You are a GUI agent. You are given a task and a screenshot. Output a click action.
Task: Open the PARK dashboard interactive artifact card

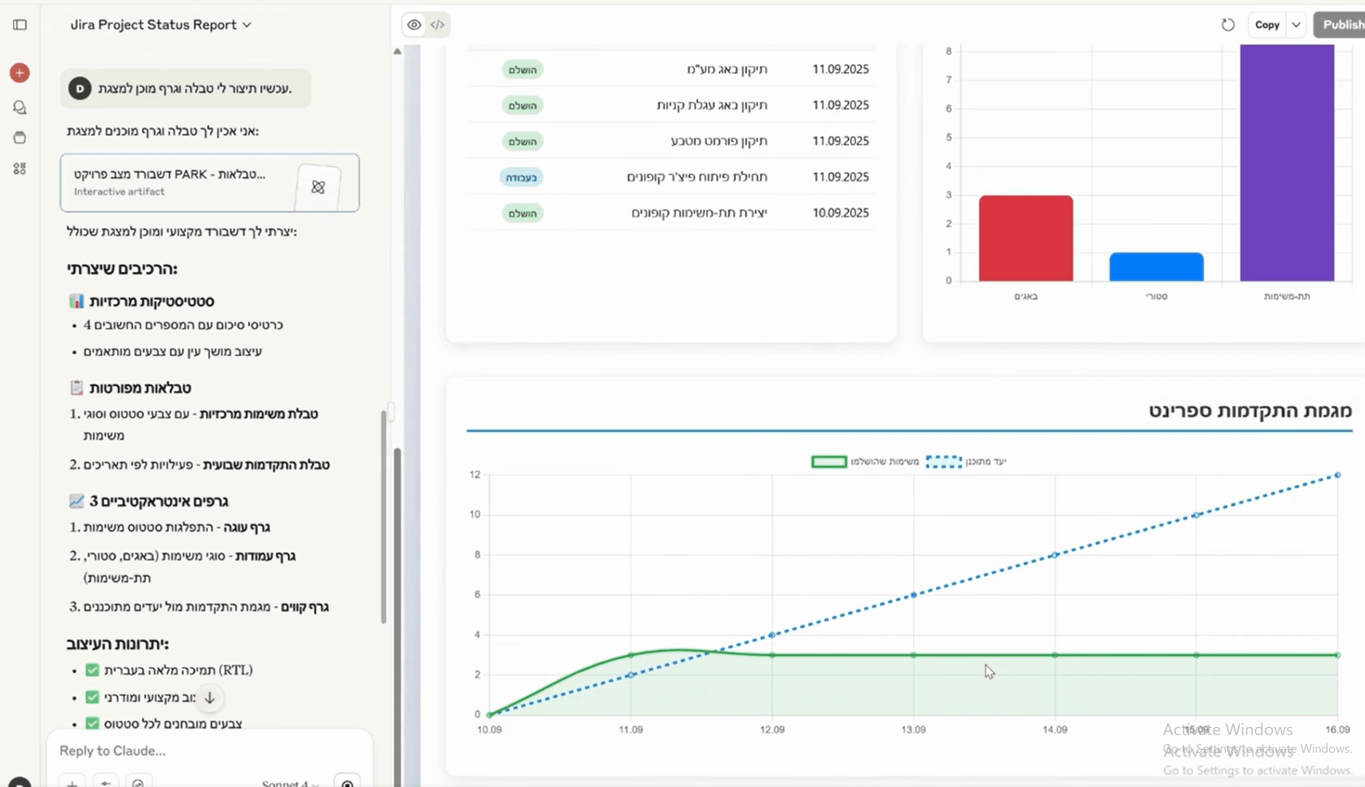click(209, 183)
